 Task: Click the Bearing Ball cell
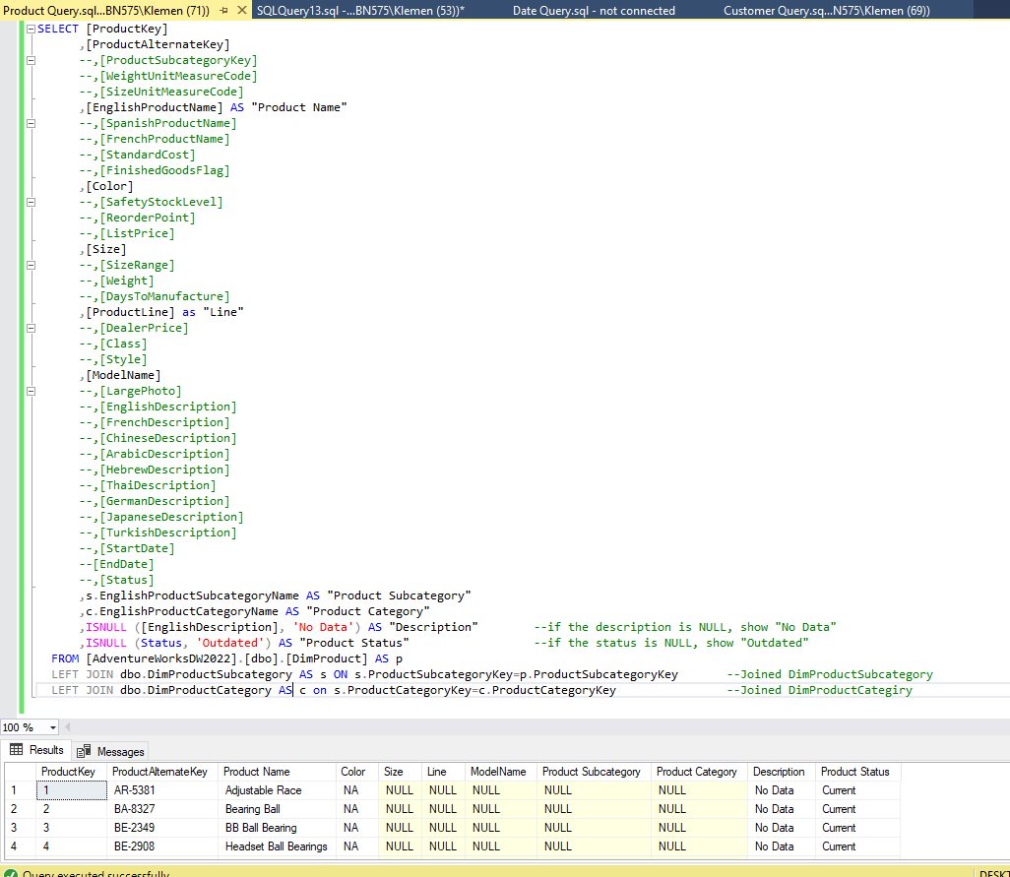coord(277,809)
